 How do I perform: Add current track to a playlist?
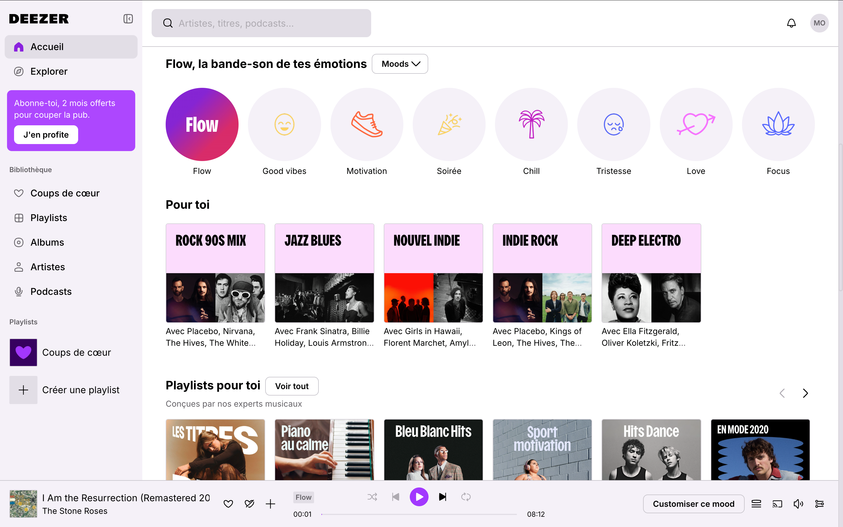pyautogui.click(x=270, y=504)
